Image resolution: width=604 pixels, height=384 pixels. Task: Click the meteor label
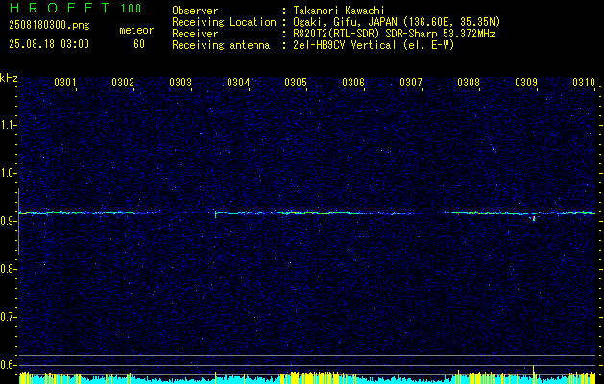pyautogui.click(x=136, y=30)
